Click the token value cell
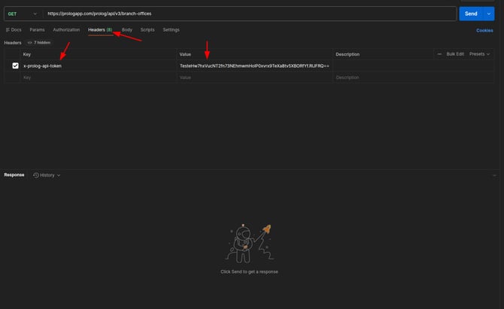Screen dimensions: 504x309 click(254, 66)
